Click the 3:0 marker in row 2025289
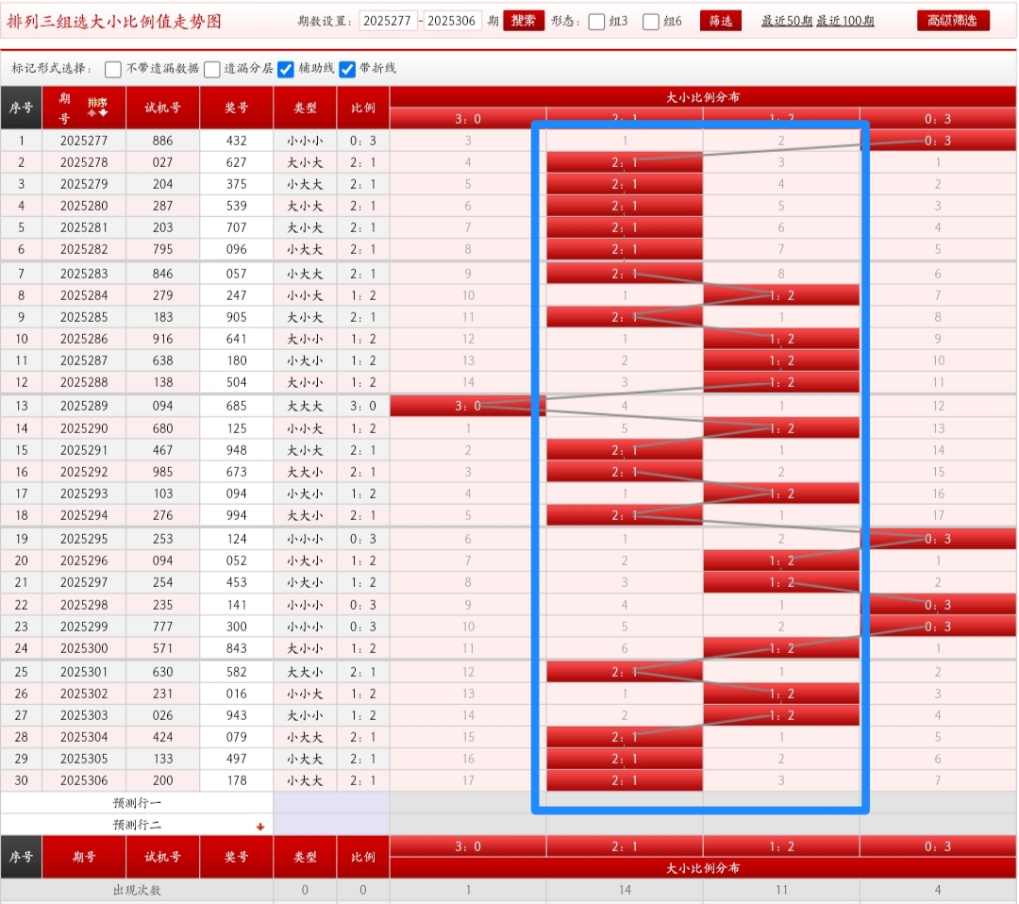This screenshot has width=1019, height=904. click(468, 406)
